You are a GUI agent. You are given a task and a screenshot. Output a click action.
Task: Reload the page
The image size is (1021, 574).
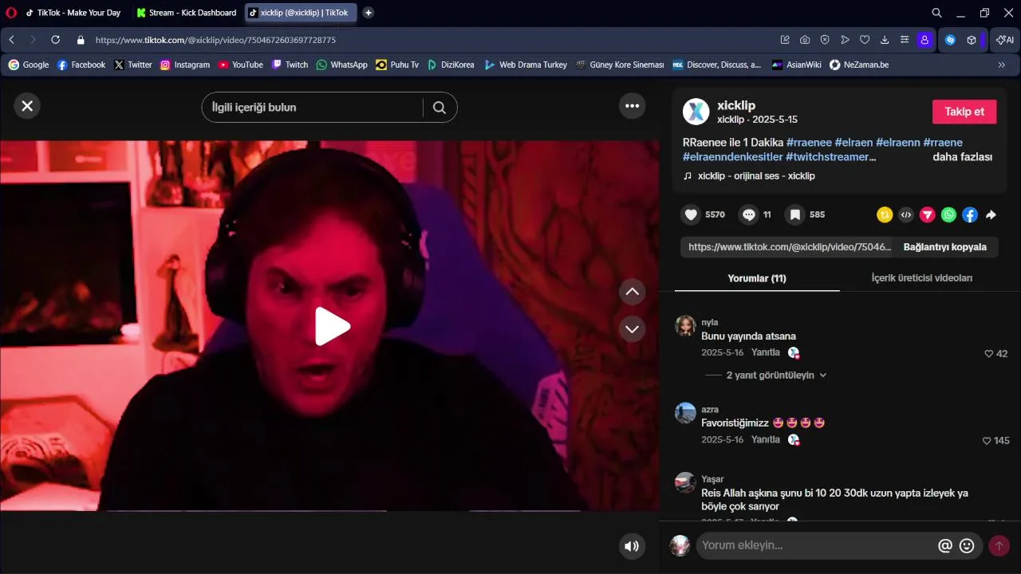click(55, 40)
